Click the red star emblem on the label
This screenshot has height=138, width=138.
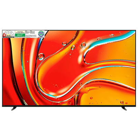click(4, 35)
